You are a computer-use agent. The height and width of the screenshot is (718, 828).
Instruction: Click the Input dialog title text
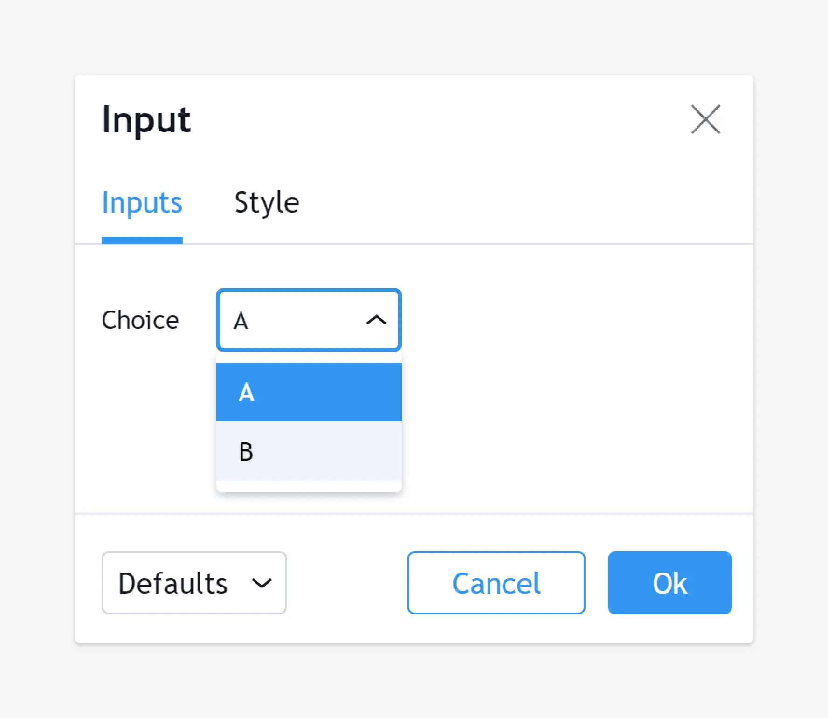[146, 120]
